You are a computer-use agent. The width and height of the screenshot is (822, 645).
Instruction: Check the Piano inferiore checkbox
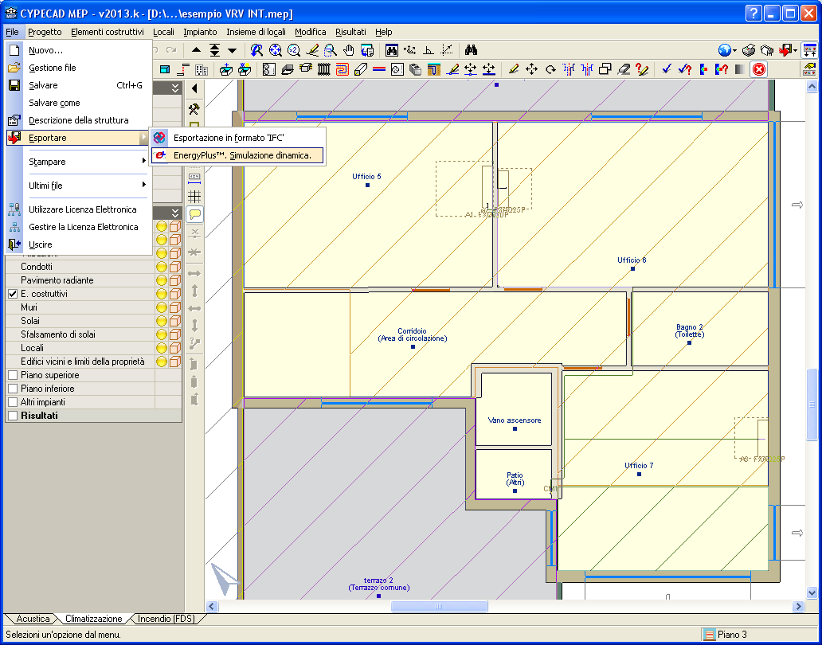13,389
